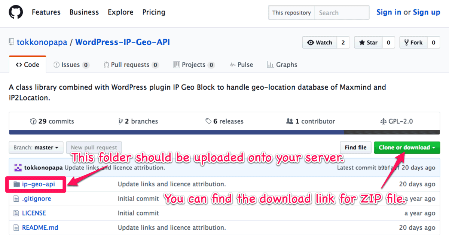
Task: Click the language breakdown color bar
Action: pyautogui.click(x=224, y=132)
